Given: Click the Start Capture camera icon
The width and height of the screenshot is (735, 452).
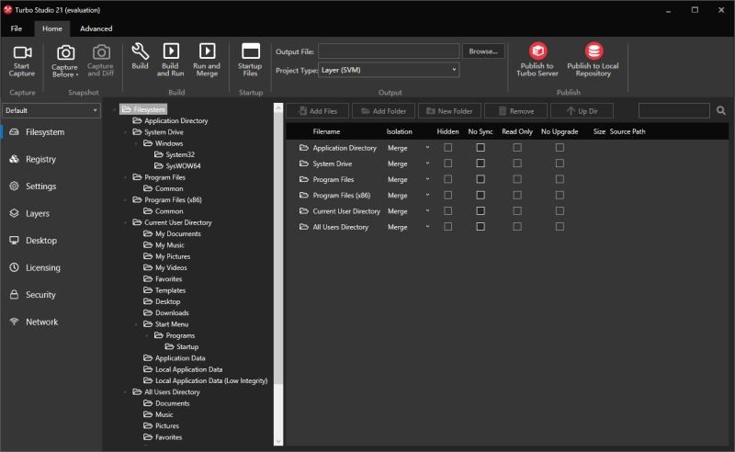Looking at the screenshot, I should (22, 53).
